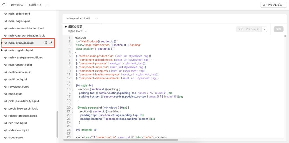
Task: Click the Dawnのコードを編集する title
Action: click(x=26, y=5)
